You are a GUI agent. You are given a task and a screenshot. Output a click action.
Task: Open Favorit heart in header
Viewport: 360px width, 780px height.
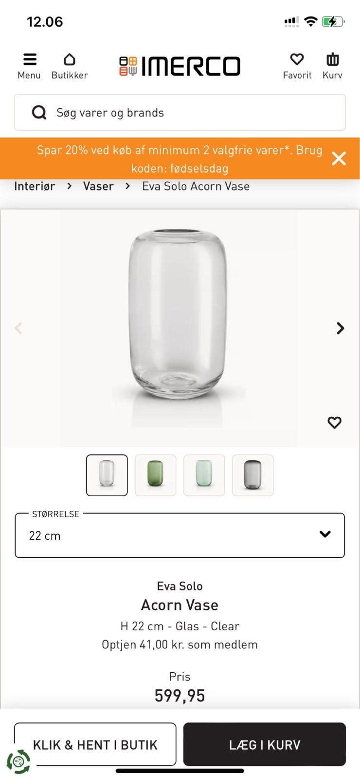click(x=297, y=60)
